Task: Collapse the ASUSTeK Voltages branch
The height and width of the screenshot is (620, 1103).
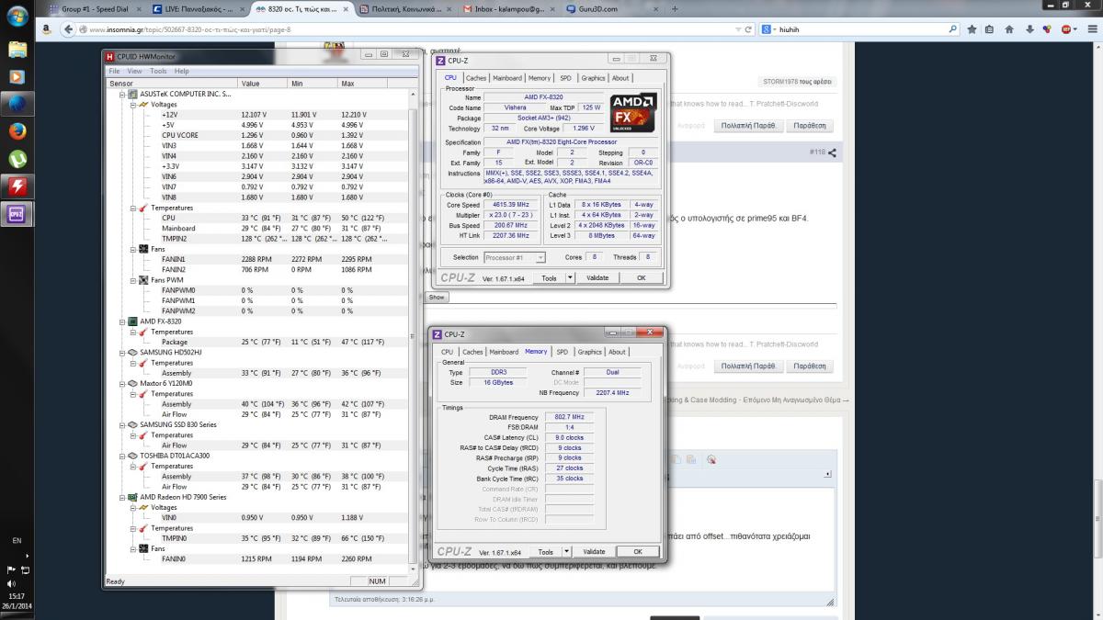Action: point(132,104)
